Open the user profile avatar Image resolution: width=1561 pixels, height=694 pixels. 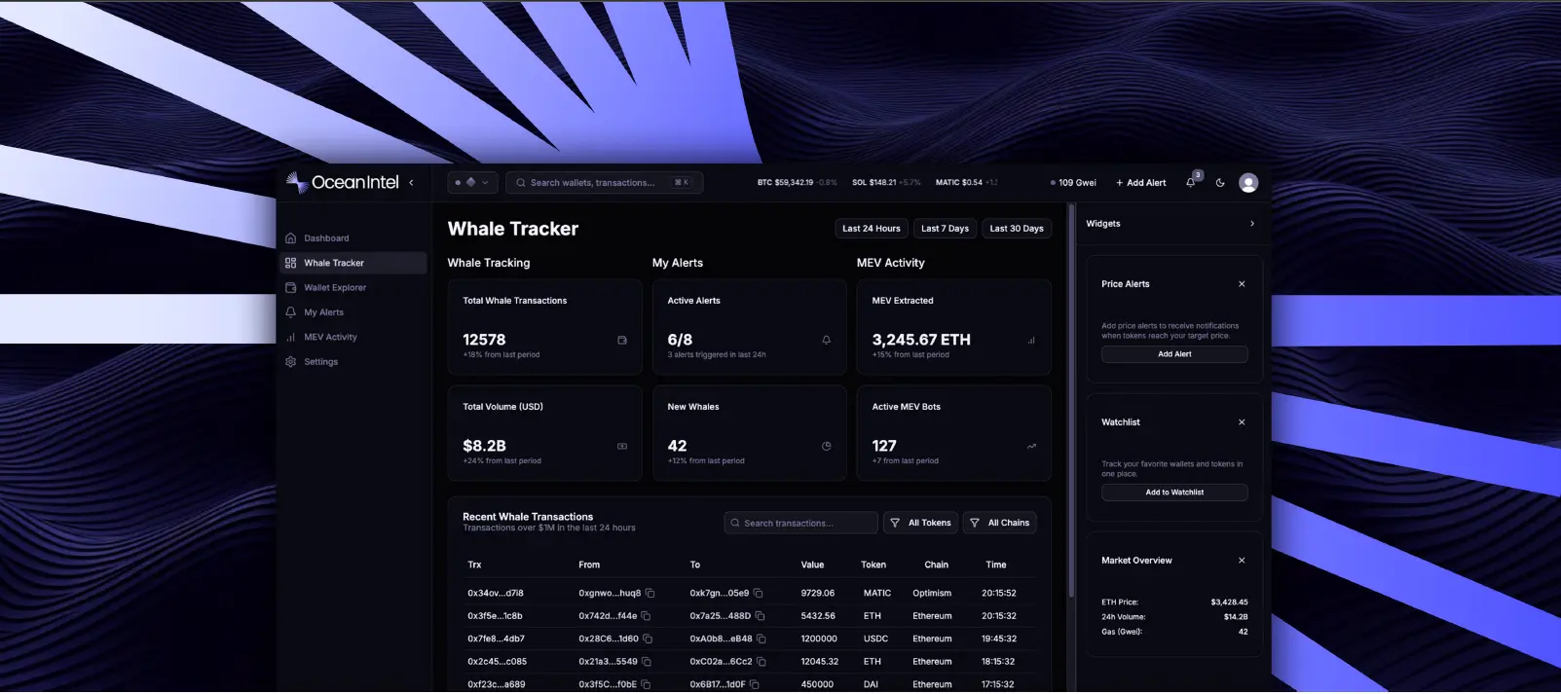click(x=1248, y=183)
